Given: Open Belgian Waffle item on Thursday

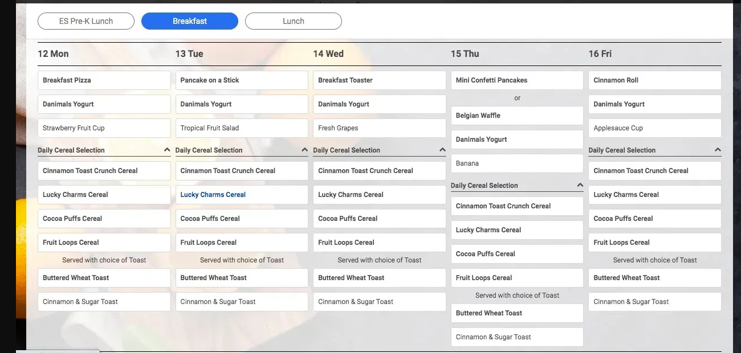Looking at the screenshot, I should point(517,116).
